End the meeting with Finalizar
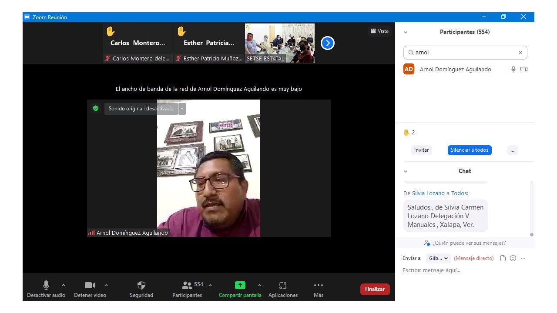 point(375,289)
